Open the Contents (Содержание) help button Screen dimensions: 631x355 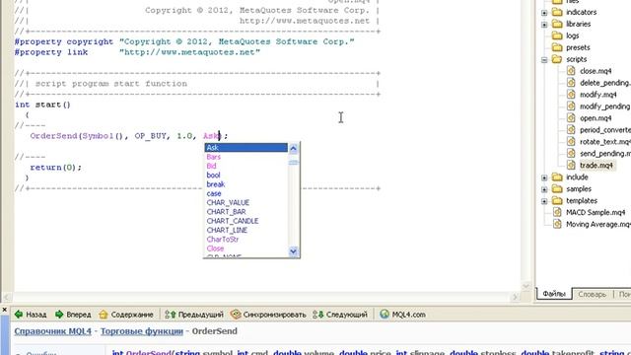126,315
